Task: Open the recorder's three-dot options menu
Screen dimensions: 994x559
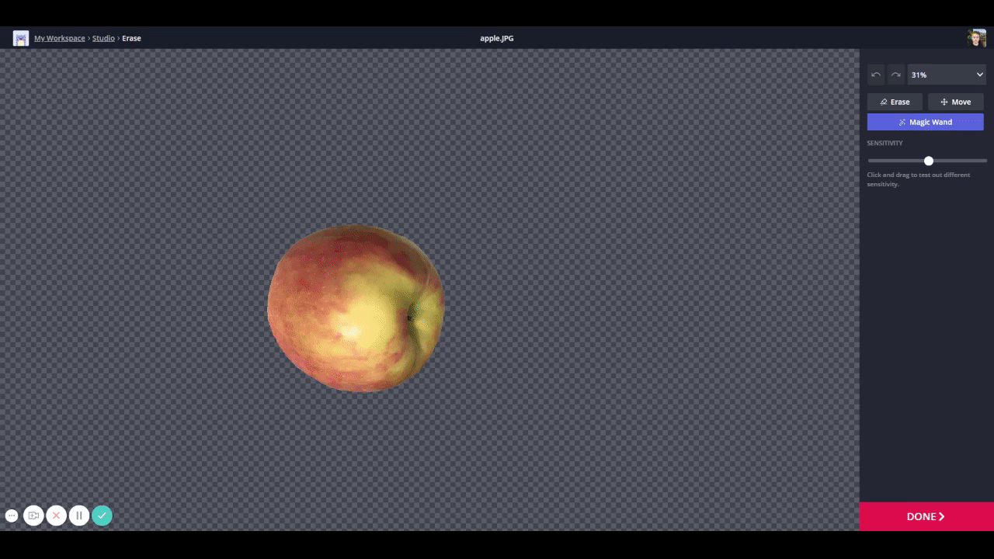Action: coord(12,516)
